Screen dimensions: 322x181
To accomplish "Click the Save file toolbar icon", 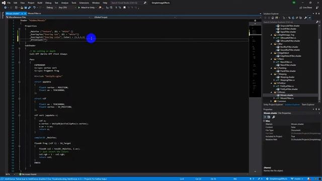I will click(x=26, y=8).
